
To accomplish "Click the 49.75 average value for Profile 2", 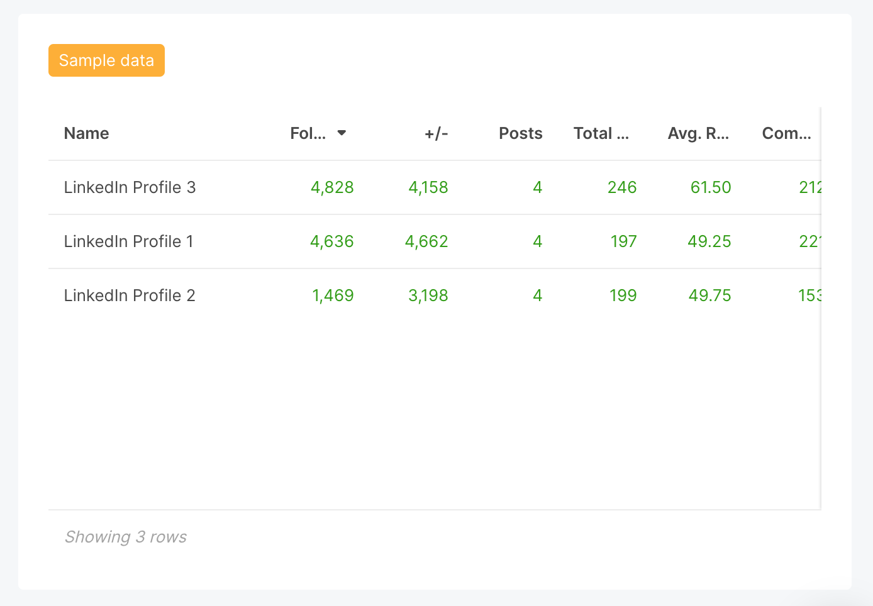I will click(x=709, y=295).
